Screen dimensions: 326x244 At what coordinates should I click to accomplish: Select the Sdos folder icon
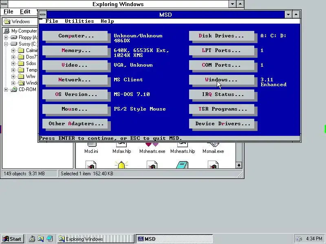tap(21, 63)
